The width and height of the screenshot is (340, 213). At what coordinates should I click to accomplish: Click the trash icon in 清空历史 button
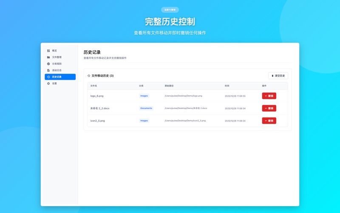272,76
